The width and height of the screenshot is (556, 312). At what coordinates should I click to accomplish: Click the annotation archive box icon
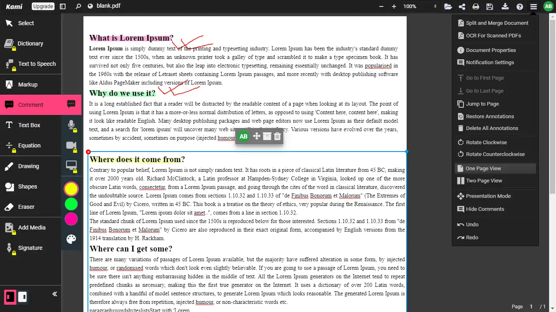tap(267, 136)
